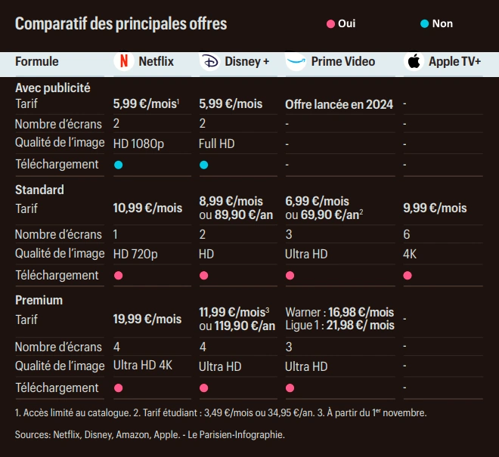Click '89,90 €/an' Disney+ yearly price
Image resolution: width=499 pixels, height=457 pixels.
coord(243,215)
